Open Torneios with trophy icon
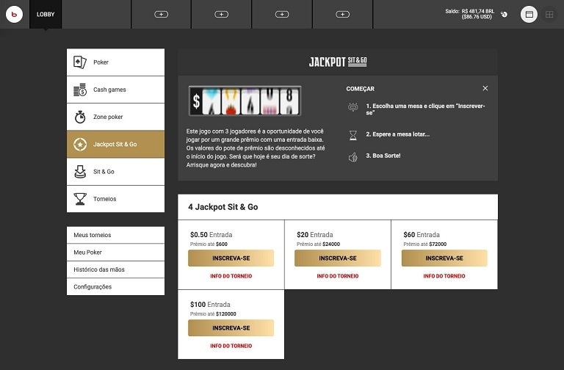564x370 pixels. pos(115,199)
